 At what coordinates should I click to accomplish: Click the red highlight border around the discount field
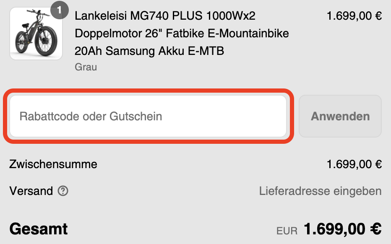(x=148, y=91)
